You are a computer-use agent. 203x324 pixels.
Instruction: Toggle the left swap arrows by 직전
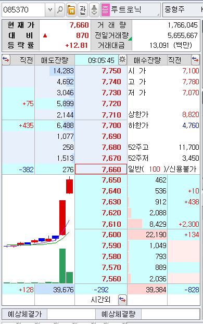(x=6, y=60)
